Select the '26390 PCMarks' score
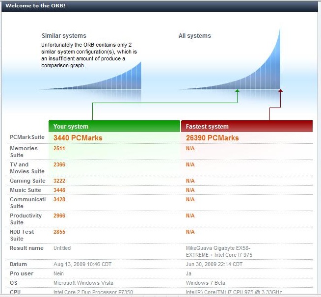 (x=213, y=138)
